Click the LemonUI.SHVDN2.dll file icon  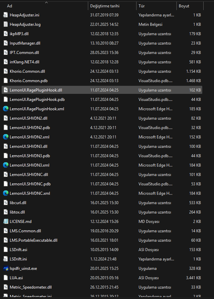6,118
